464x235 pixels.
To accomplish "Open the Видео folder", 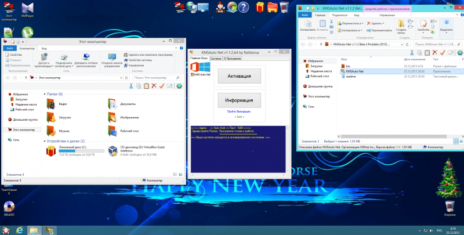I will [x=56, y=104].
